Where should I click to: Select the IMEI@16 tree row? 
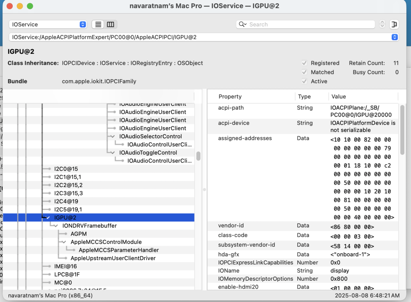click(99, 266)
